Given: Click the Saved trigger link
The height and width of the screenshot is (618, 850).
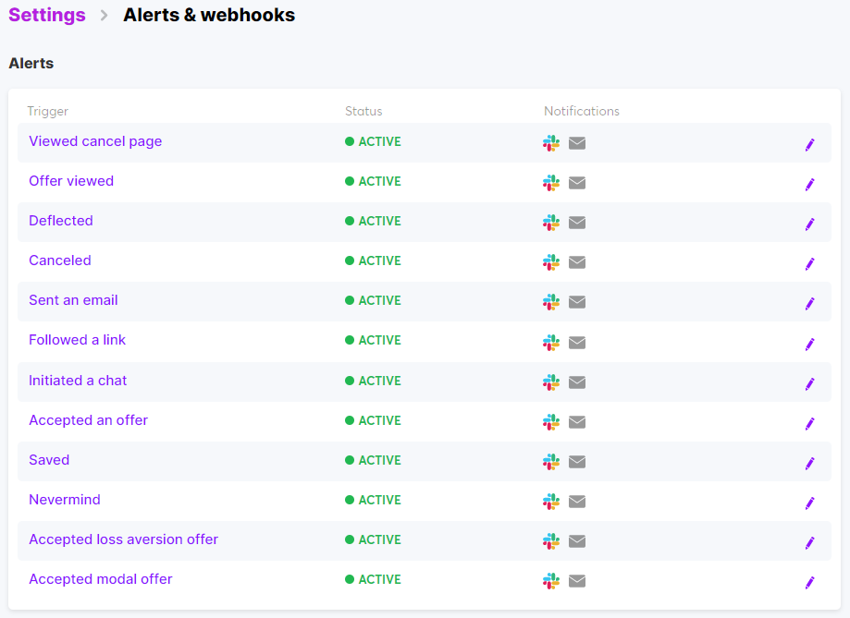Looking at the screenshot, I should pyautogui.click(x=49, y=460).
